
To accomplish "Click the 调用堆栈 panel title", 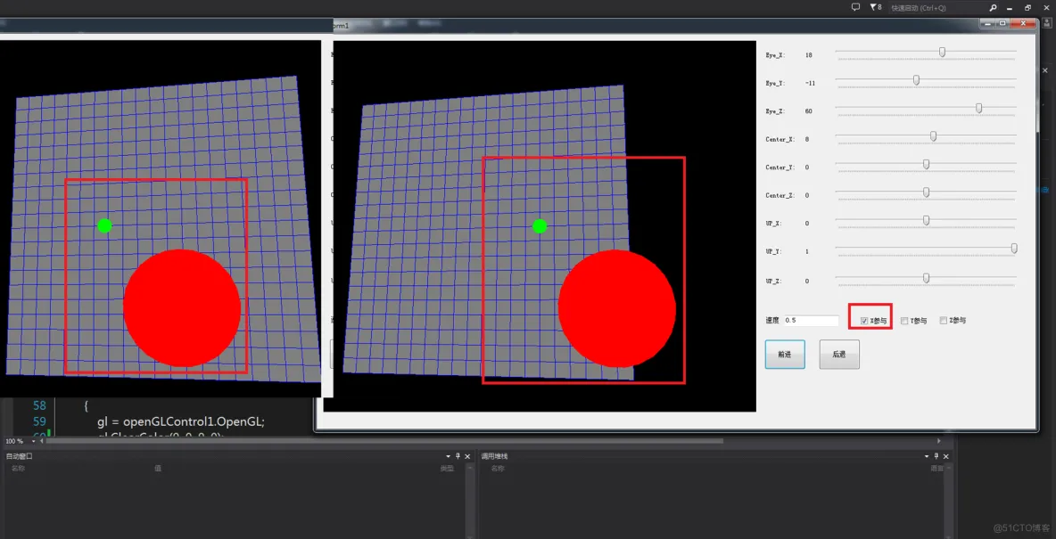I will click(495, 456).
